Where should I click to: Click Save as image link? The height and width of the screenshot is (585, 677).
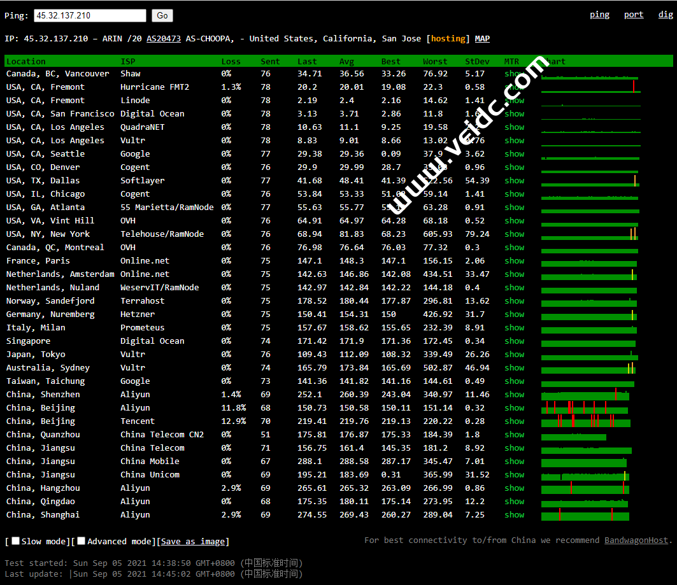pos(193,542)
